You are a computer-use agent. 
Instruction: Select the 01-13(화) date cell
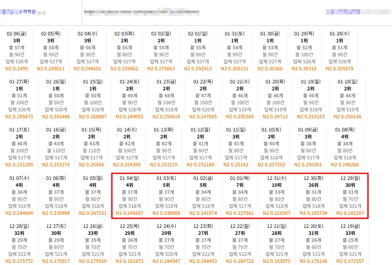(163, 130)
